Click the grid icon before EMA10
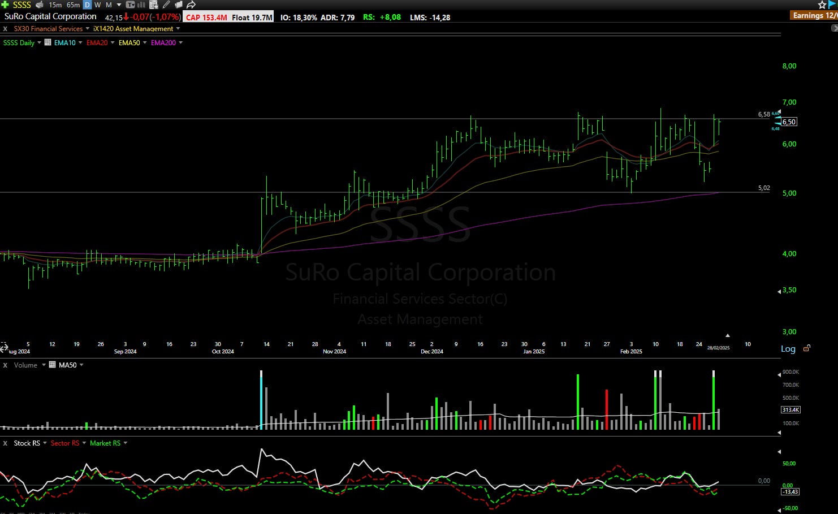Screen dimensions: 838x514 tap(48, 42)
